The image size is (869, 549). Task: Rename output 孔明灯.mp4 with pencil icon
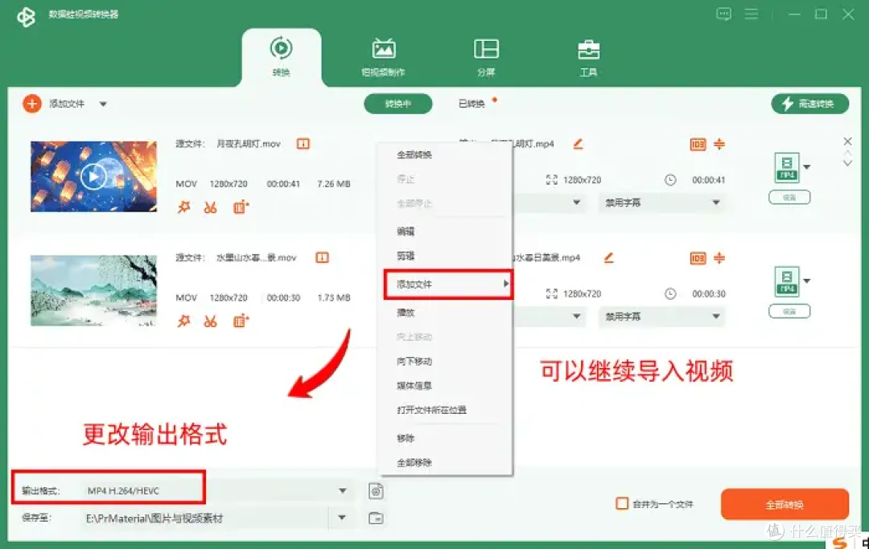pyautogui.click(x=578, y=144)
